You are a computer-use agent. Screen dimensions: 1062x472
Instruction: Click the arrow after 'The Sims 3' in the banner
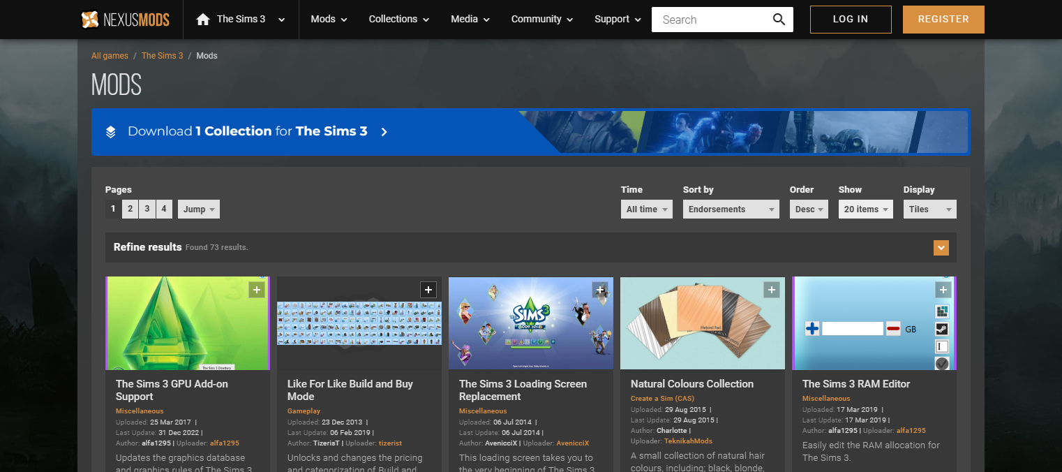(x=384, y=131)
